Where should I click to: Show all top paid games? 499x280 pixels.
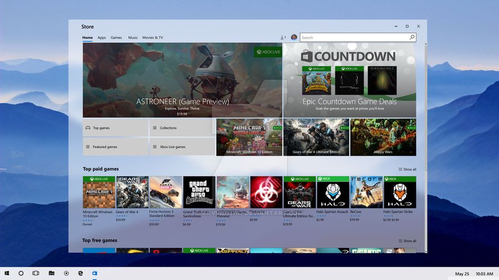point(408,169)
